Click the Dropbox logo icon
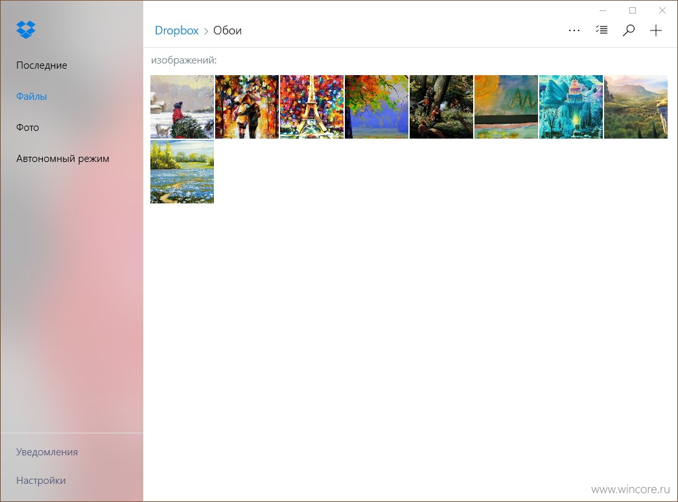This screenshot has height=502, width=678. (x=25, y=30)
